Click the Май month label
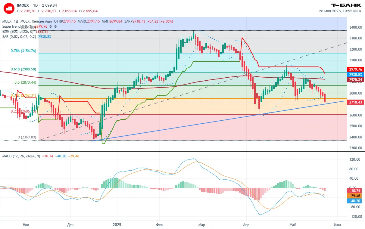 click(x=293, y=224)
